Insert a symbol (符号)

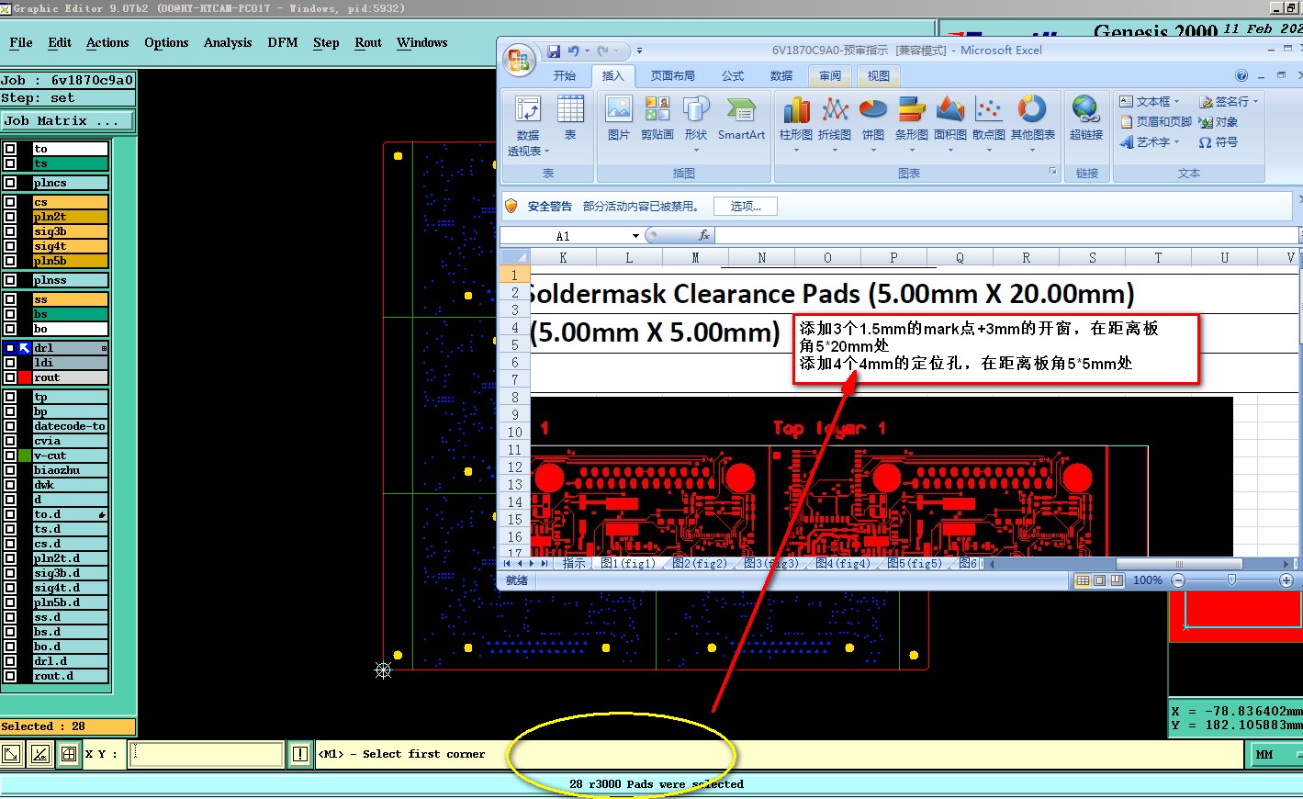(x=1219, y=142)
